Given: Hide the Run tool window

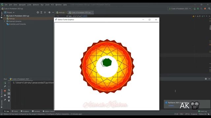Looking at the screenshot, I should [x=209, y=79].
